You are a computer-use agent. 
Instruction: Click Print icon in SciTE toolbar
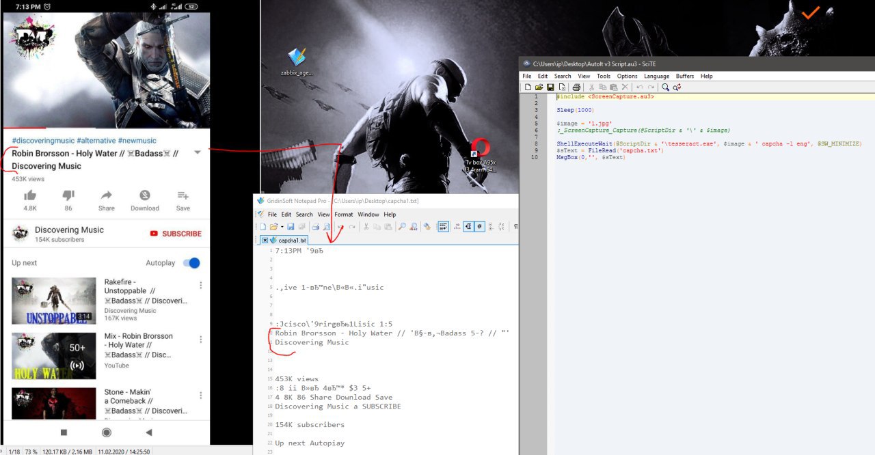tap(576, 87)
